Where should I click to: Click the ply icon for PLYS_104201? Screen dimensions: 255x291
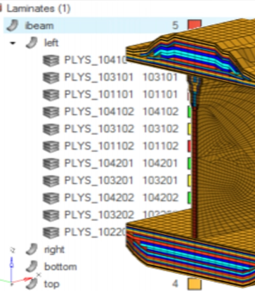[51, 163]
